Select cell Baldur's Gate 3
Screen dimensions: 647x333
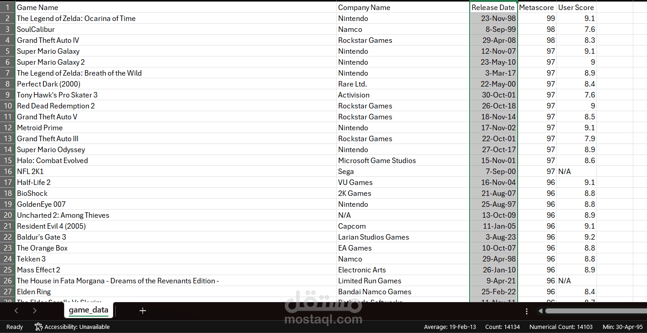[176, 237]
